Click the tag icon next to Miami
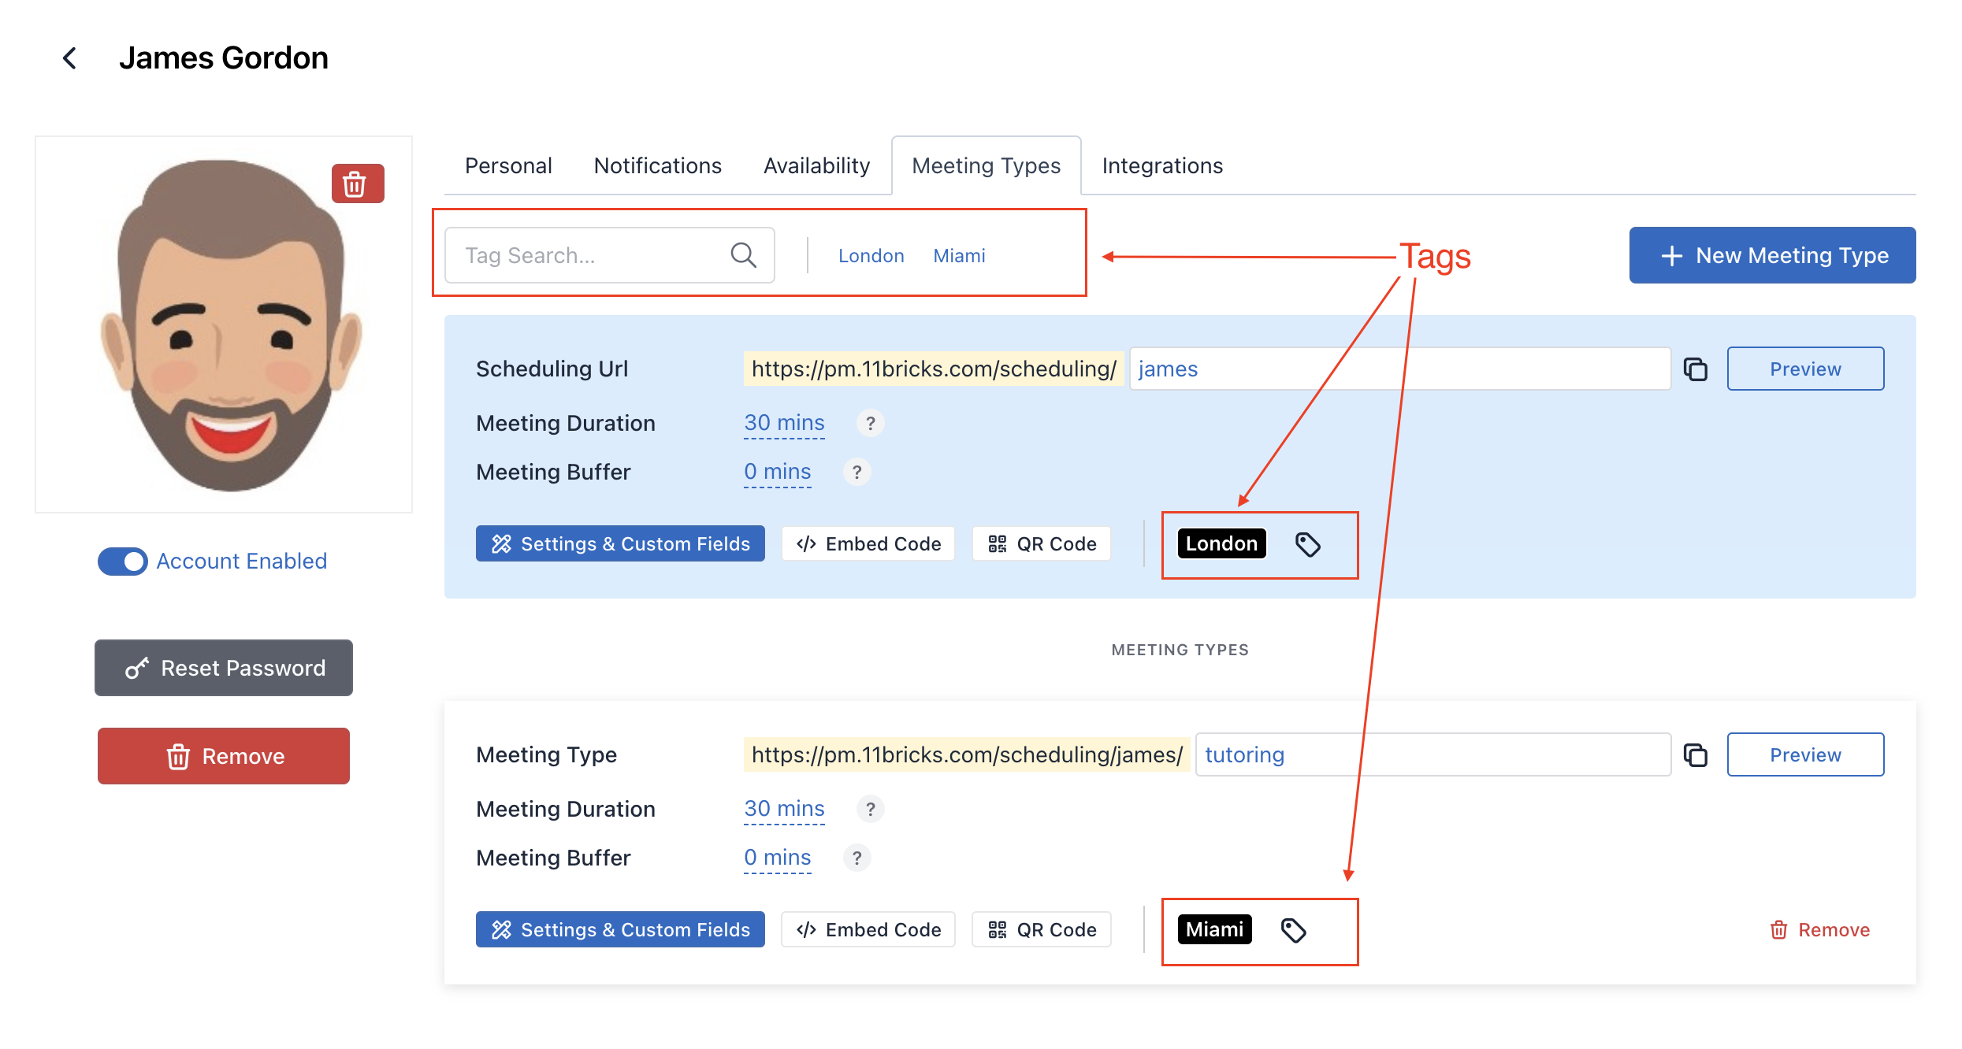 point(1293,930)
